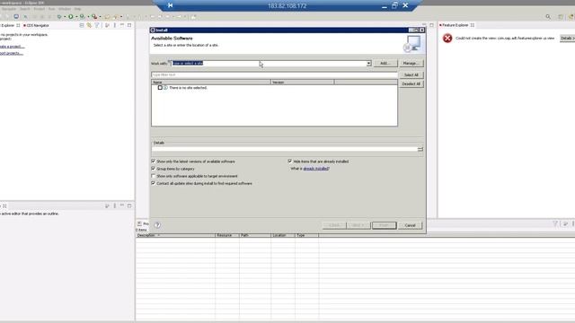The image size is (575, 323).
Task: Open the Run button dropdown arrow
Action: coord(76,17)
